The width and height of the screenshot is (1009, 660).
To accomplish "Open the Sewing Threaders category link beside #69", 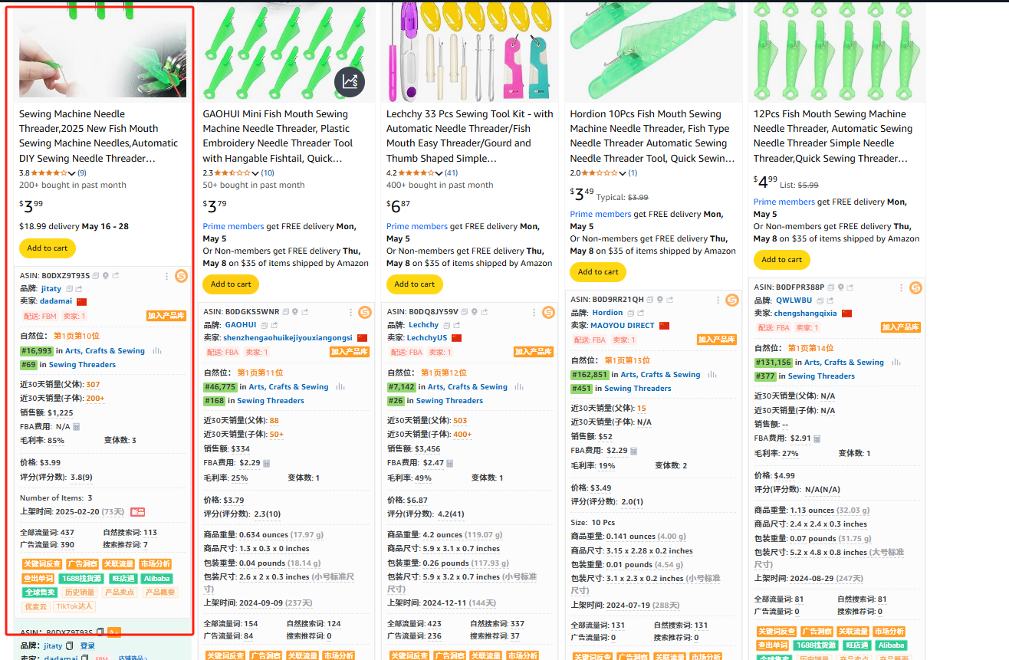I will (x=82, y=365).
